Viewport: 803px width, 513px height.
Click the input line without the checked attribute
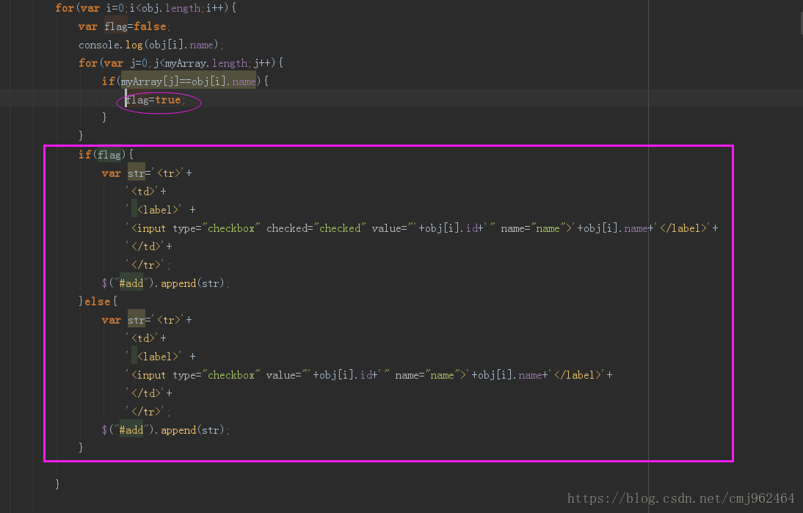[x=369, y=375]
